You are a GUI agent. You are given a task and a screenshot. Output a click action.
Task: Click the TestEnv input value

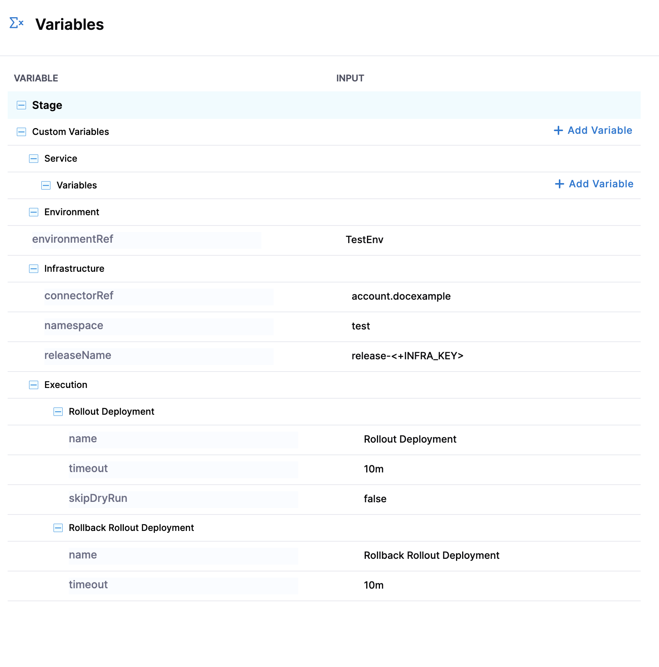(x=364, y=240)
